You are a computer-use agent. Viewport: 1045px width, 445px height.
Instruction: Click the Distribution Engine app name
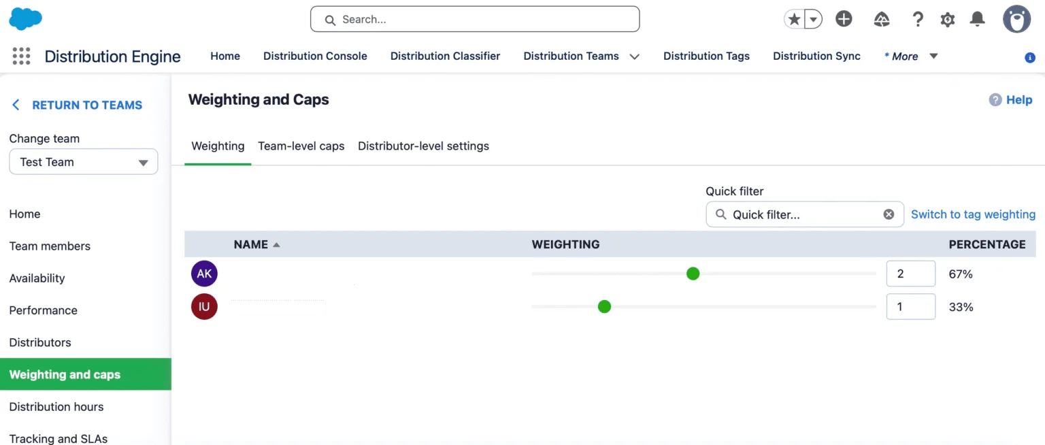coord(112,56)
